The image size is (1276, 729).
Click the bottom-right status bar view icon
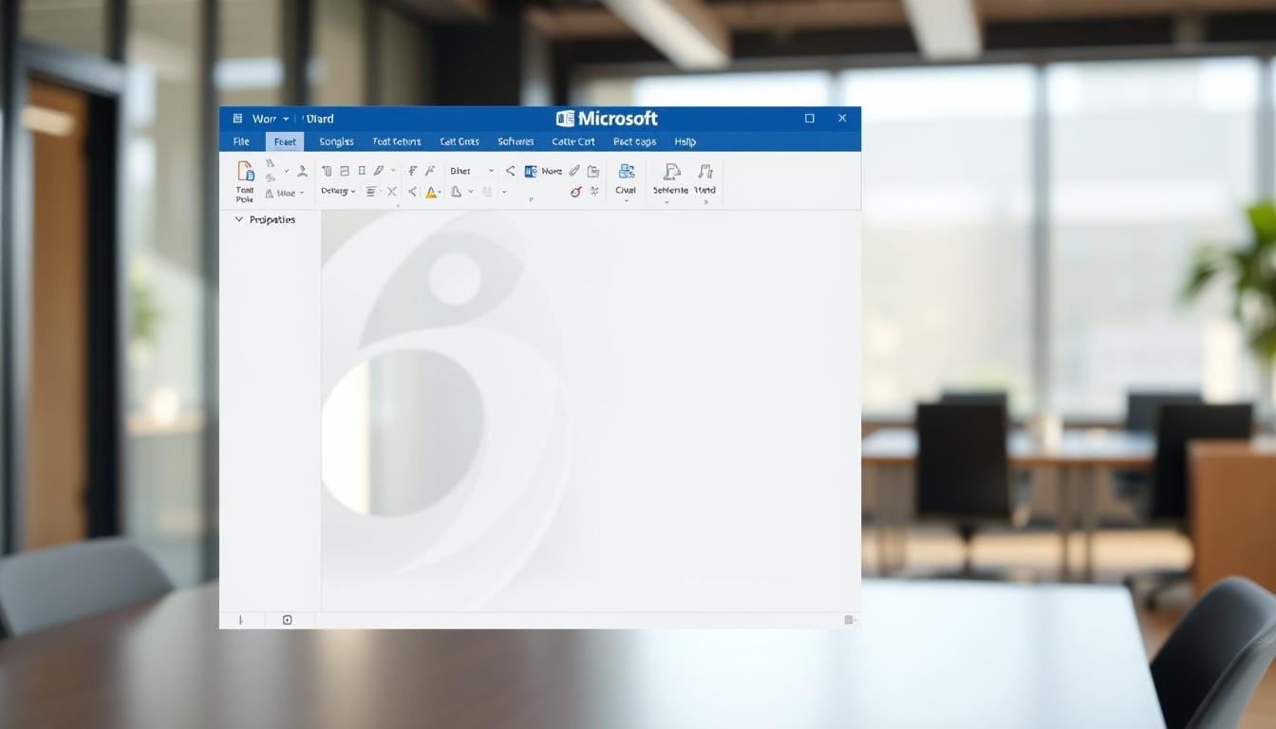pyautogui.click(x=849, y=620)
